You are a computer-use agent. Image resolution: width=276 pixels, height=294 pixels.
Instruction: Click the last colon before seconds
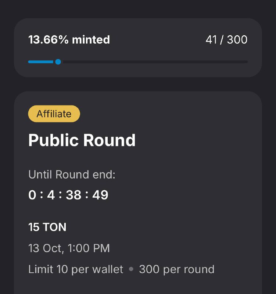87,195
